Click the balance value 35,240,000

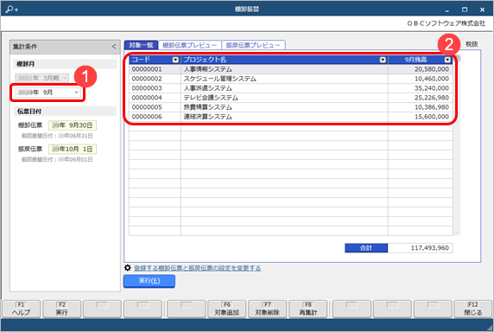tap(431, 88)
